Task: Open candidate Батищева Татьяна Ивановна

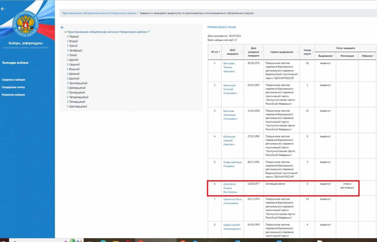Action: 229,67
